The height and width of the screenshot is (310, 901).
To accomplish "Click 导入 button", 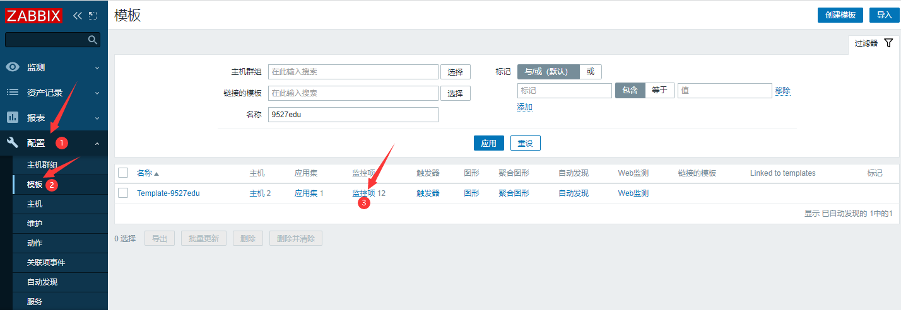I will pos(884,15).
